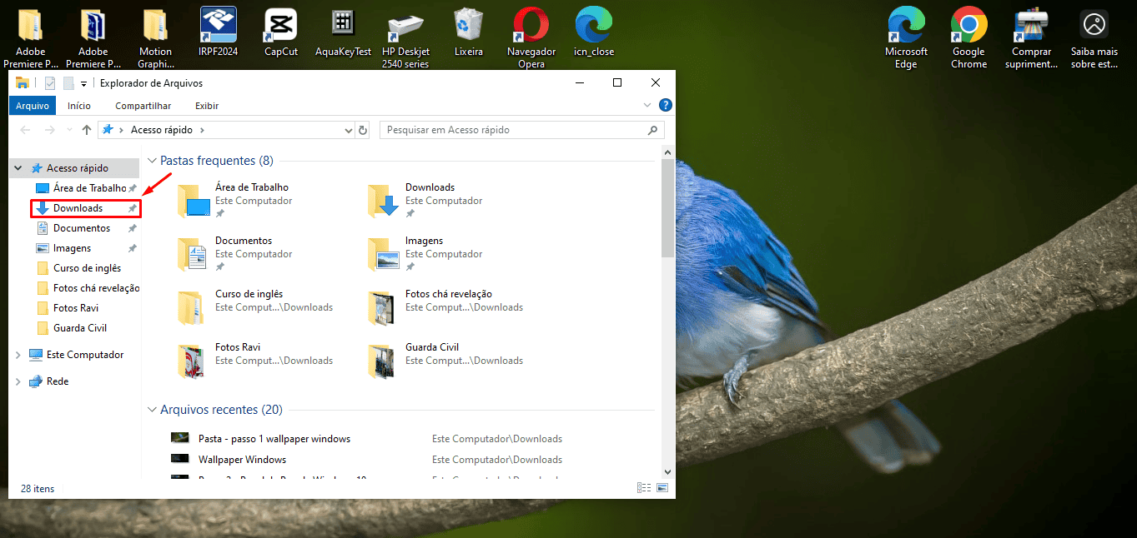
Task: Launch Microsoft Edge desktop shortcut
Action: [907, 37]
